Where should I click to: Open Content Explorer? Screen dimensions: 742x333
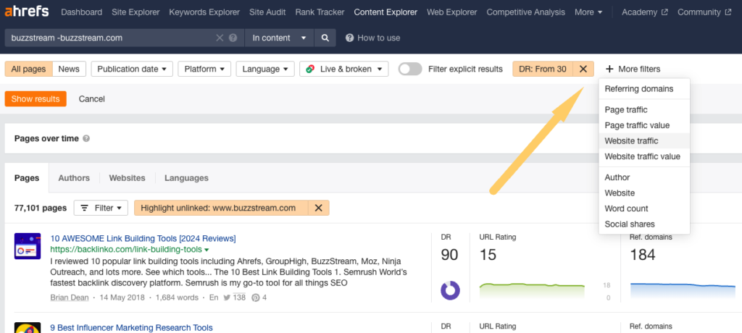385,12
